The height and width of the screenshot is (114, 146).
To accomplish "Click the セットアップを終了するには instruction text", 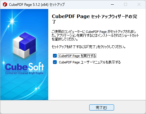I will point(89,47).
